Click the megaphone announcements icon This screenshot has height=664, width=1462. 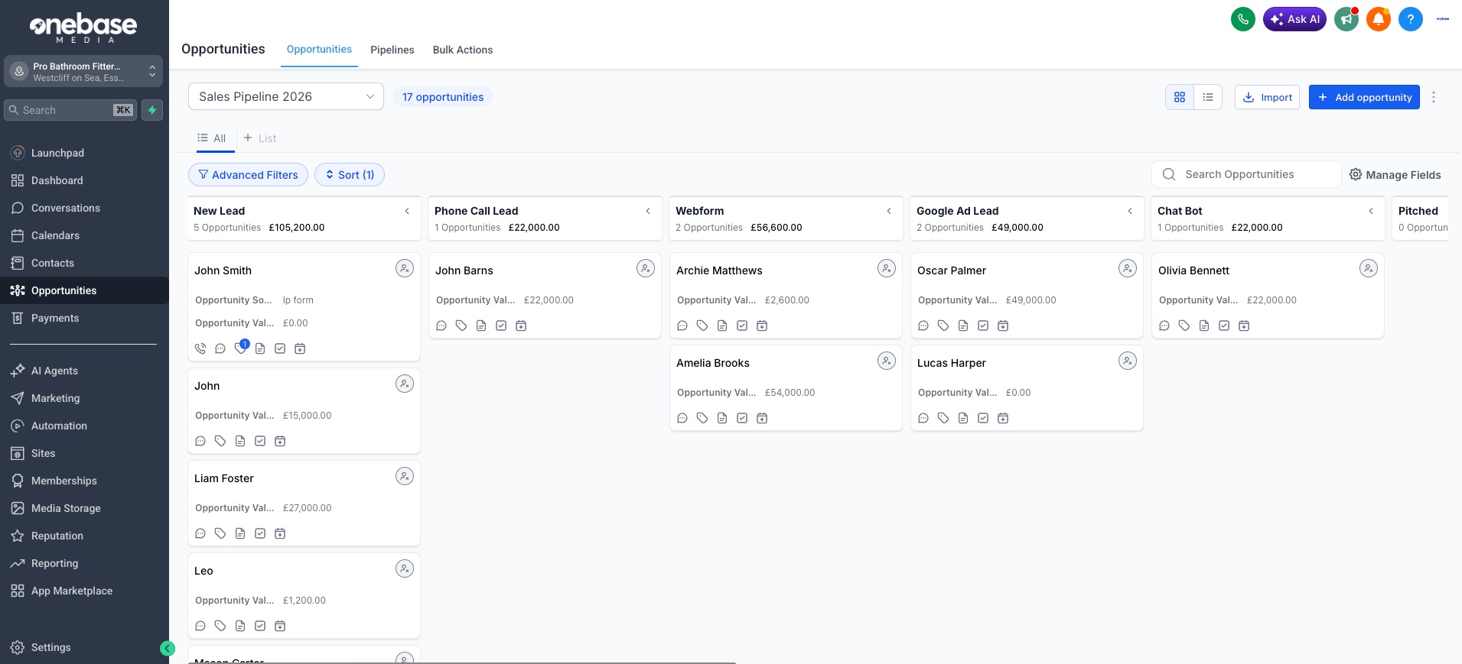pyautogui.click(x=1346, y=19)
